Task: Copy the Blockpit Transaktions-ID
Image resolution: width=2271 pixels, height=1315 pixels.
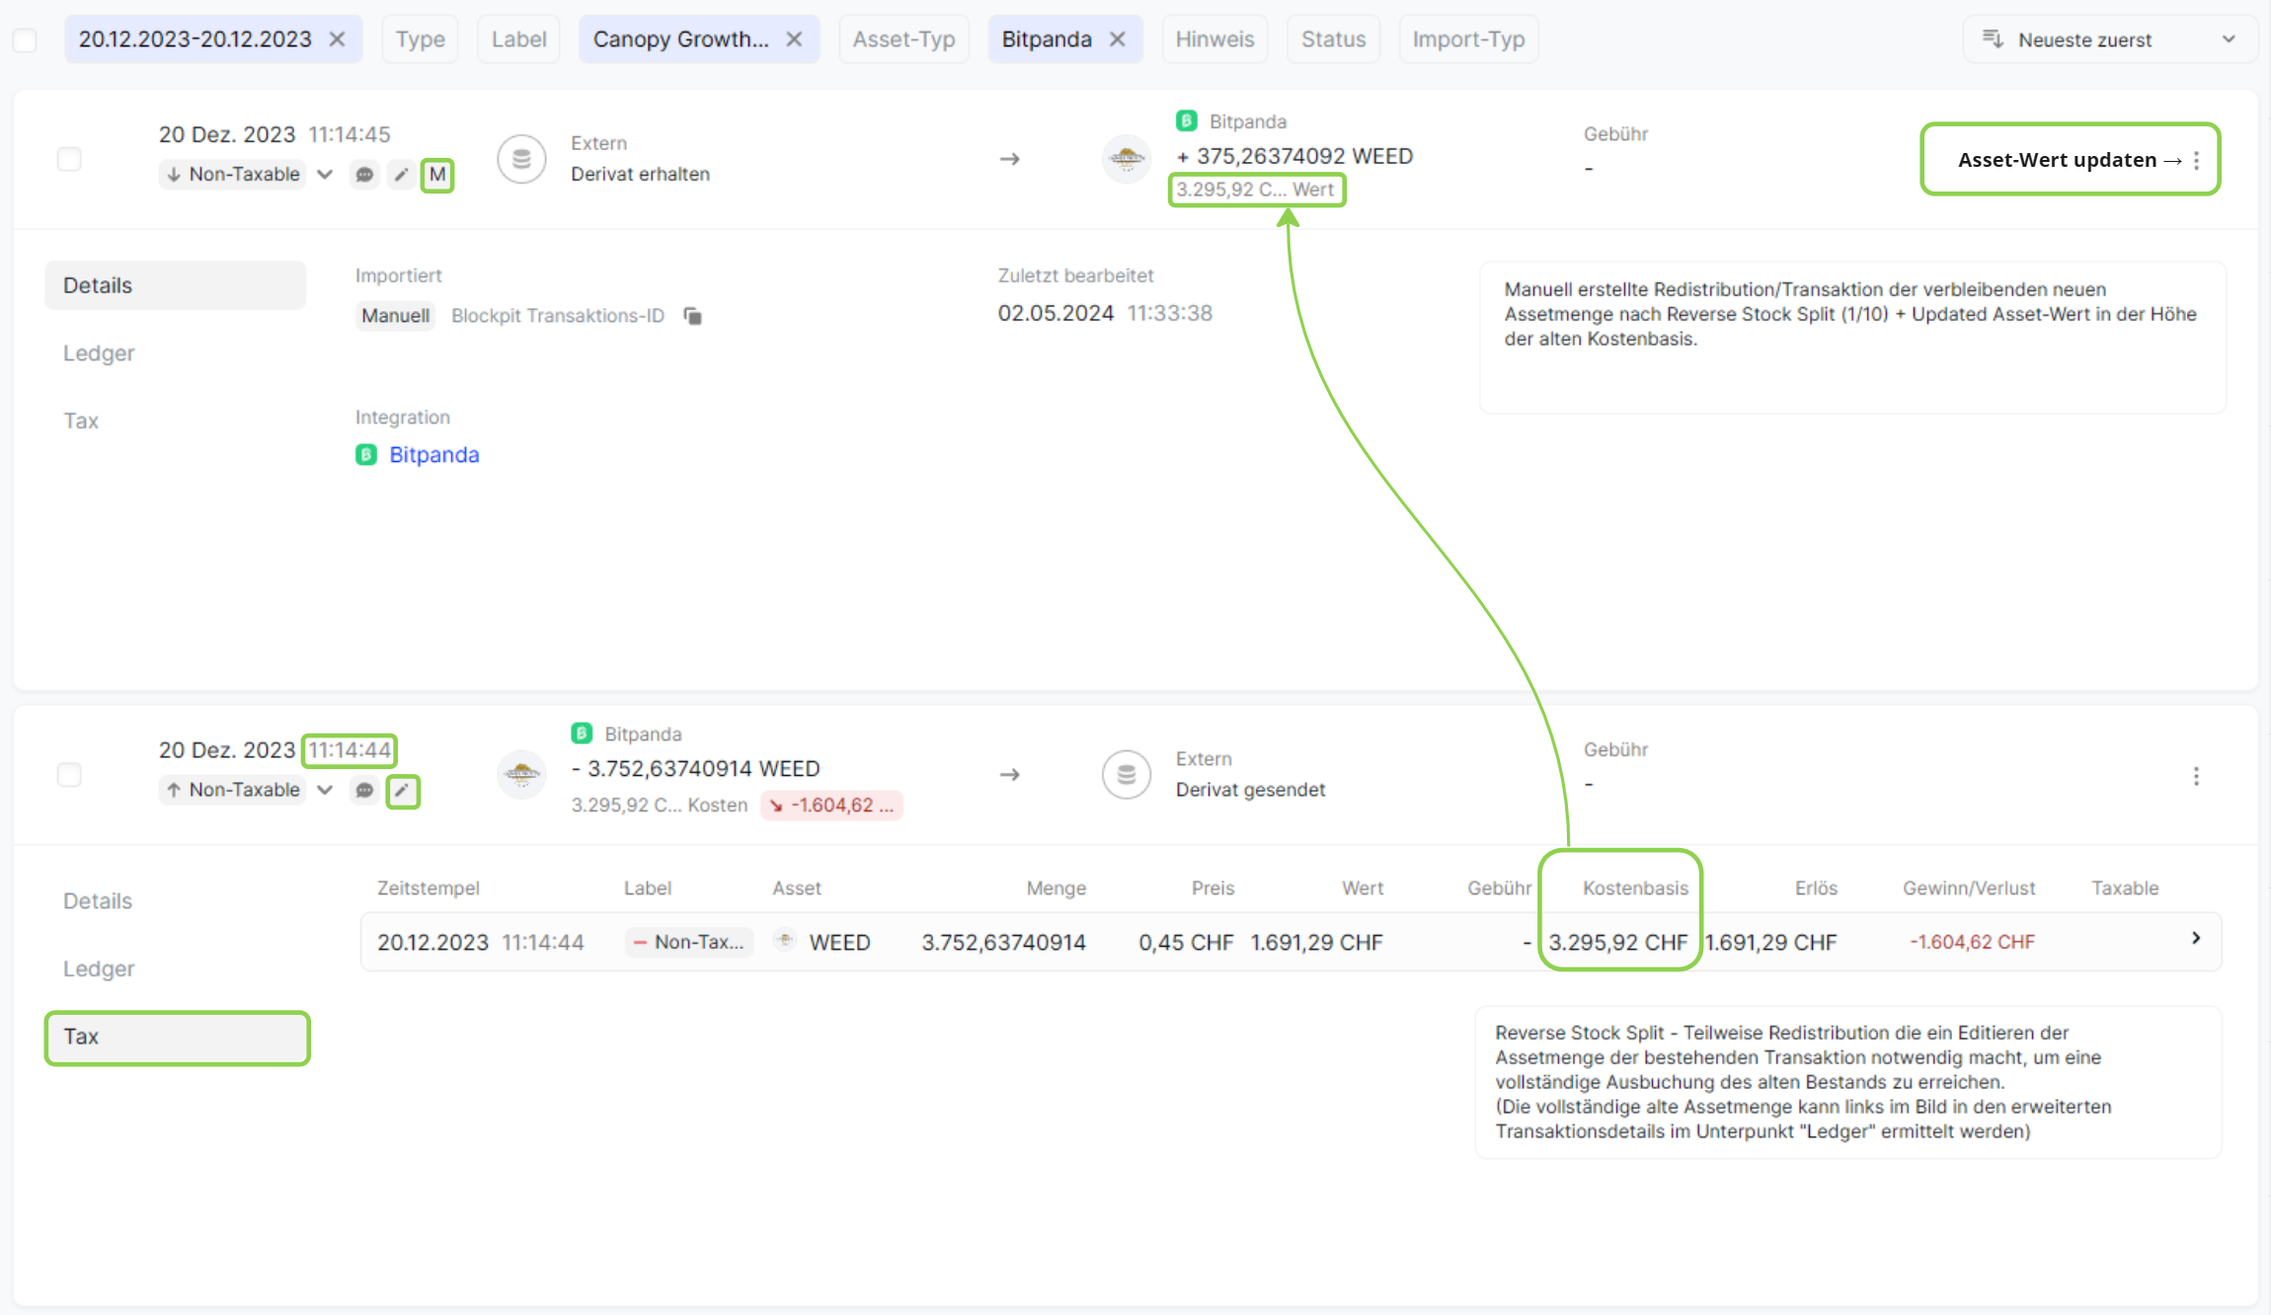Action: tap(693, 316)
